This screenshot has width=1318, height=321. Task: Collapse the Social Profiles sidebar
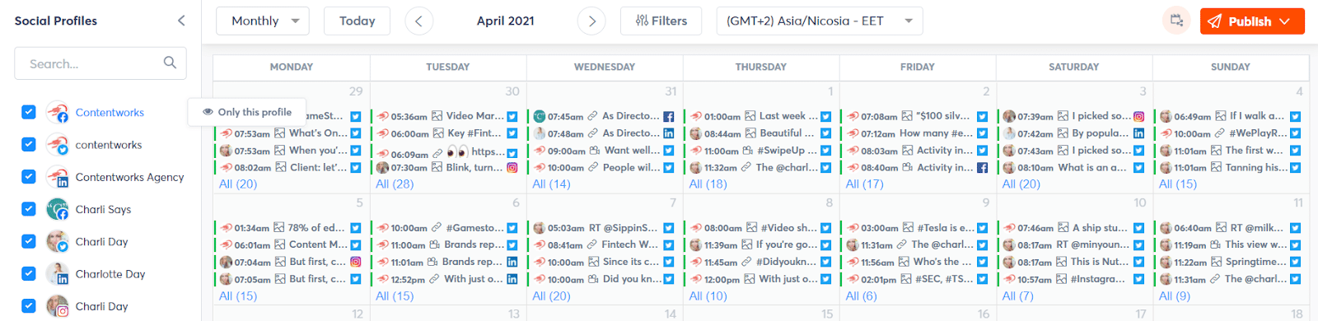pyautogui.click(x=181, y=21)
